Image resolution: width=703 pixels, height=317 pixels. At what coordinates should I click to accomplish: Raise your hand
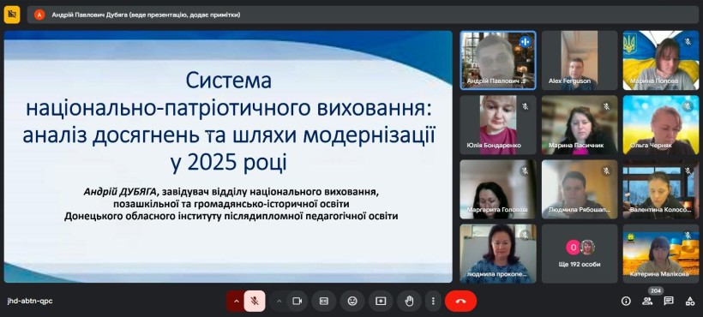point(409,302)
